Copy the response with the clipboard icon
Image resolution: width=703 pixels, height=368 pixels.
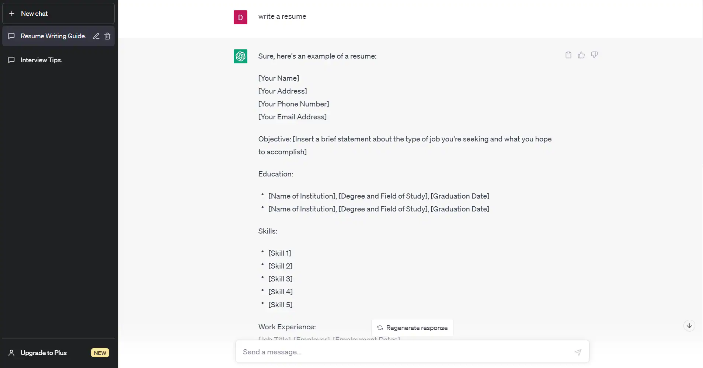(x=568, y=55)
